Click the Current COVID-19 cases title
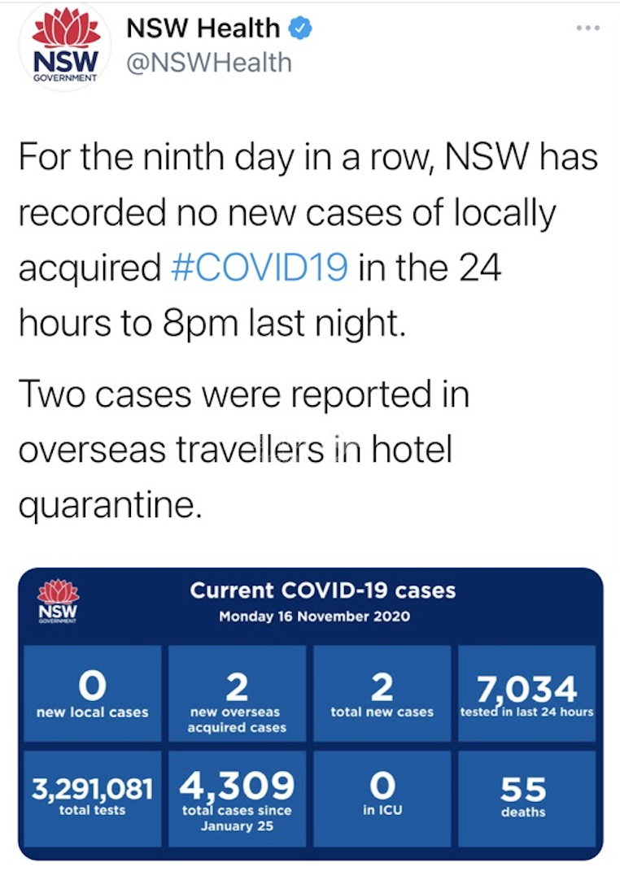This screenshot has width=620, height=893. (x=322, y=590)
